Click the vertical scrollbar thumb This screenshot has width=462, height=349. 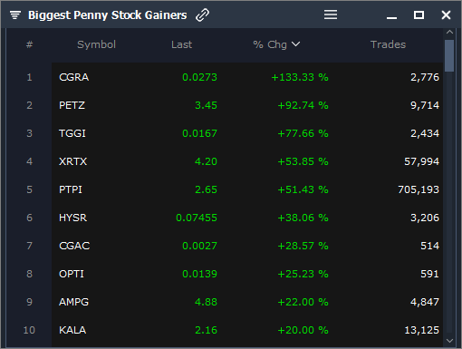449,55
